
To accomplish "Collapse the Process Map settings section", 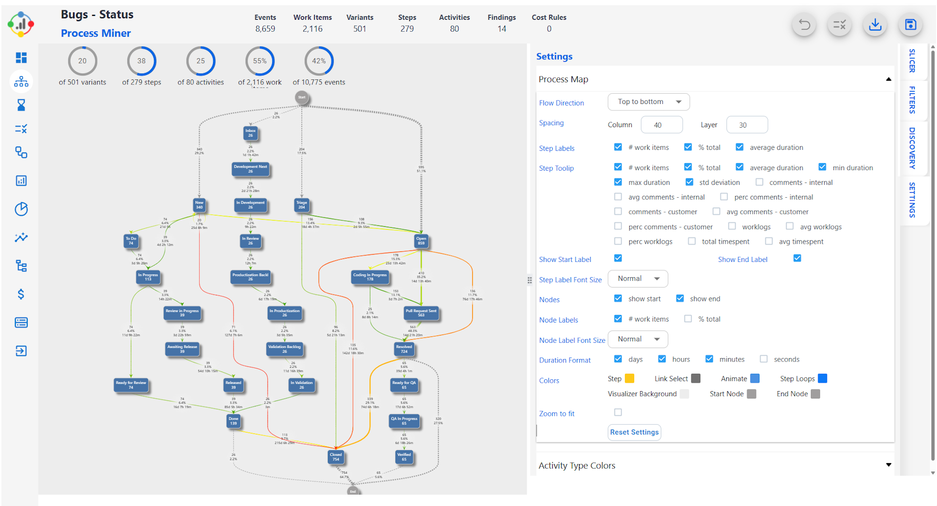I will (889, 79).
